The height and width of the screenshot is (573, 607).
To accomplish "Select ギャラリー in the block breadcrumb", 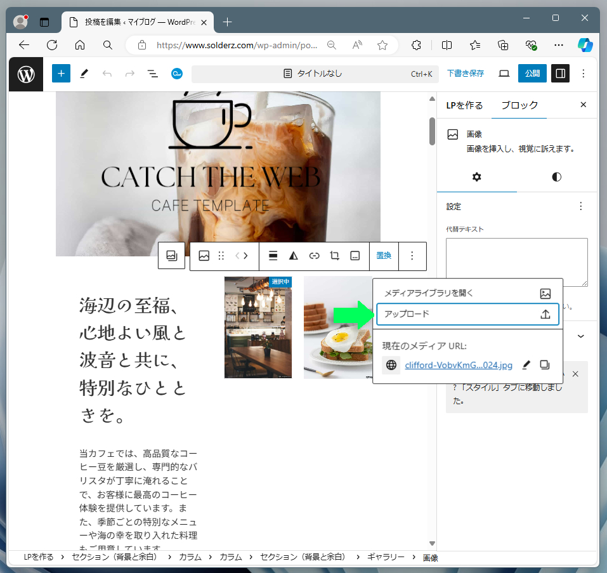I will coord(386,557).
